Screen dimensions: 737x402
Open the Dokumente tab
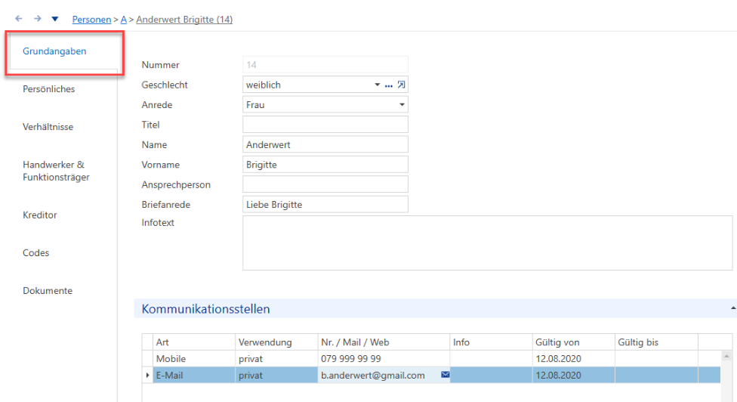48,291
